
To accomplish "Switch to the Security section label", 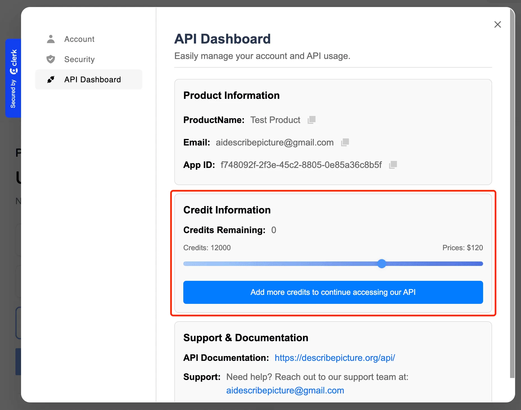I will click(79, 59).
